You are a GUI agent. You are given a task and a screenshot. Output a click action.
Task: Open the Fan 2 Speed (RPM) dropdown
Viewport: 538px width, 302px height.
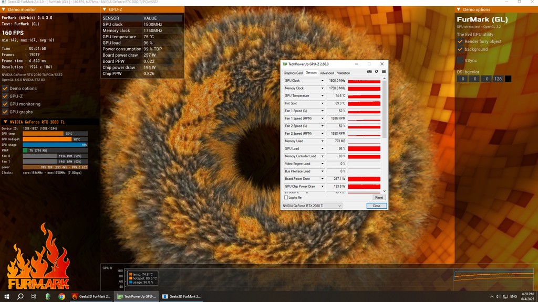tap(322, 134)
